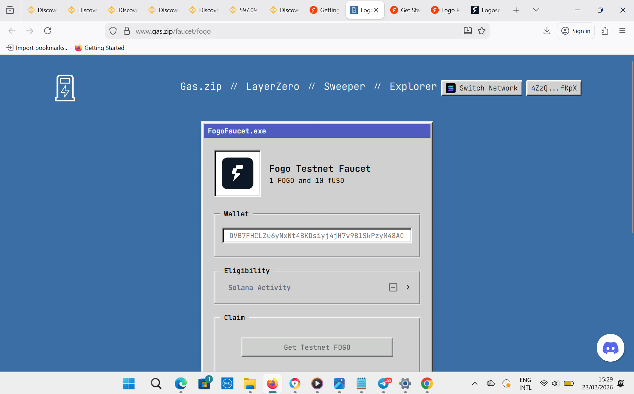634x394 pixels.
Task: Switch to the 597.09 tab
Action: (x=244, y=10)
